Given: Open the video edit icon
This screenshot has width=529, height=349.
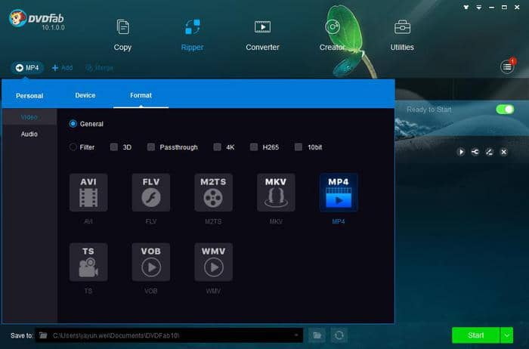Looking at the screenshot, I should click(x=489, y=152).
